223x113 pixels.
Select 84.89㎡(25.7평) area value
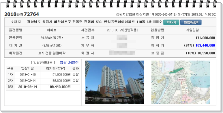pyautogui.click(x=52, y=38)
